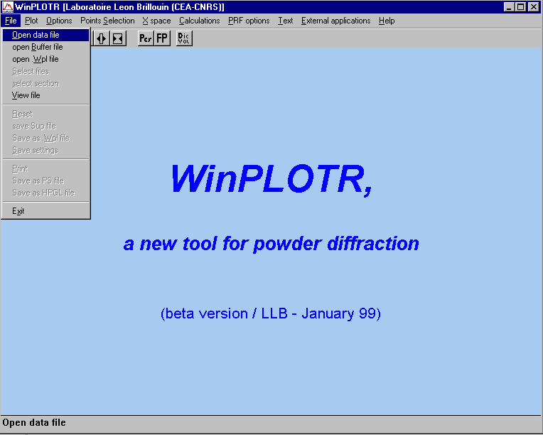
Task: Choose open Buffer file from File menu
Action: (37, 47)
